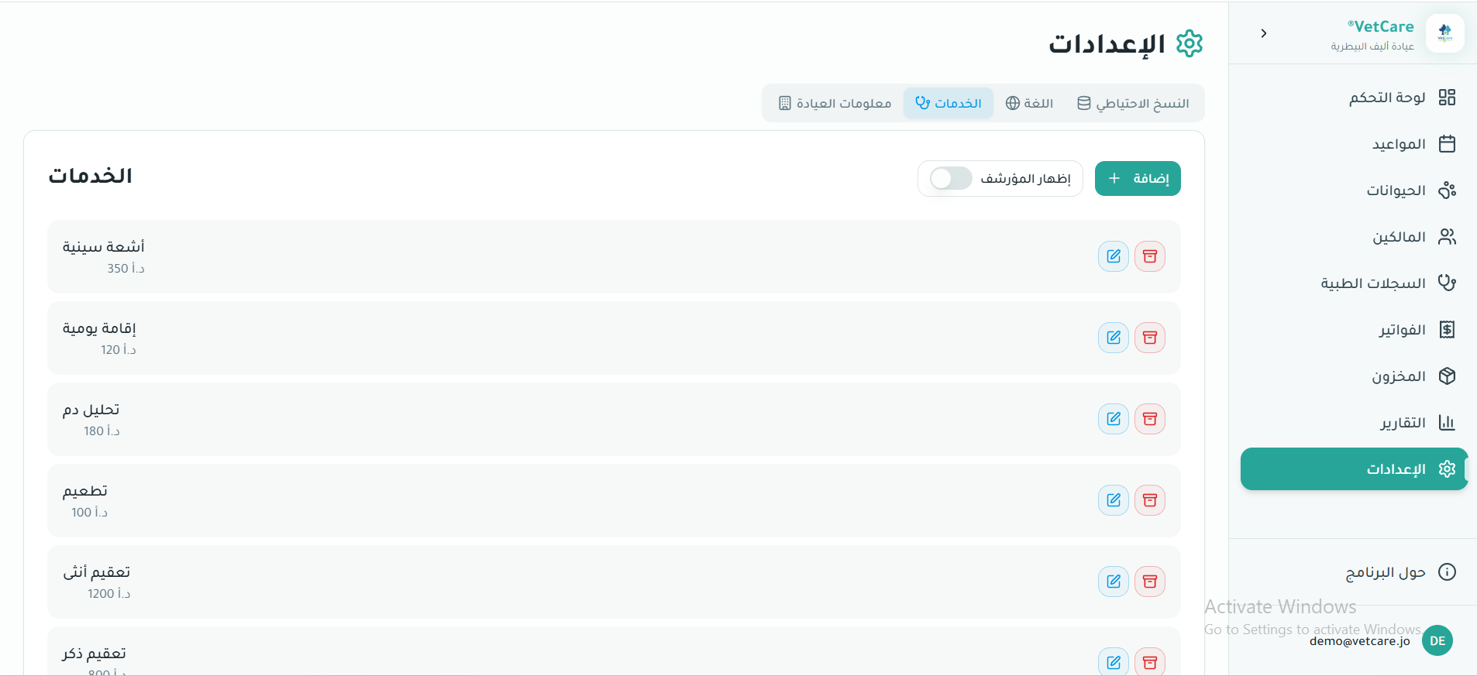Click the demo@vetcare.jo account email
The height and width of the screenshot is (676, 1477).
[1360, 641]
